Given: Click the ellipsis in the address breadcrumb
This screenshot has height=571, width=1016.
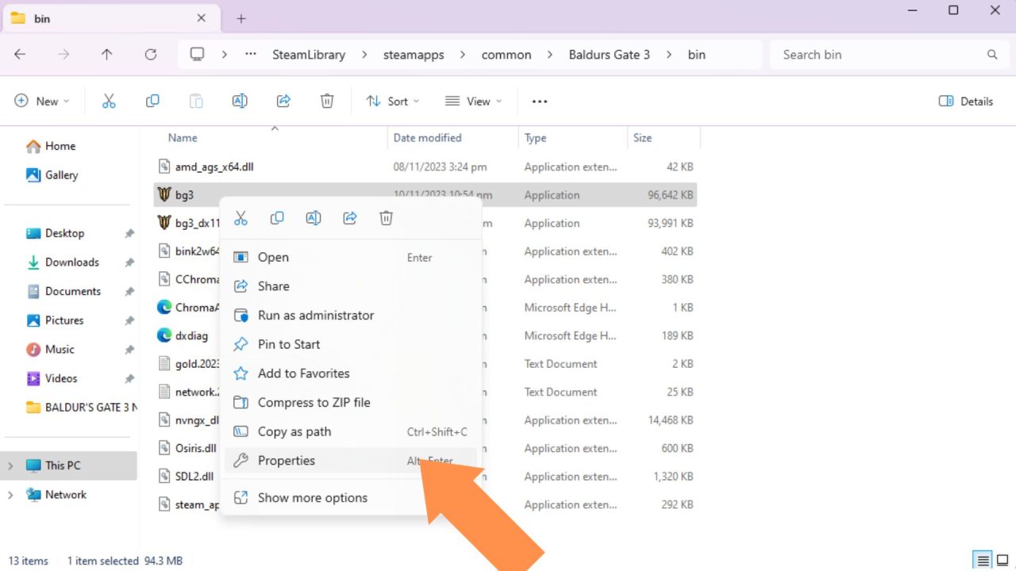Looking at the screenshot, I should click(251, 54).
